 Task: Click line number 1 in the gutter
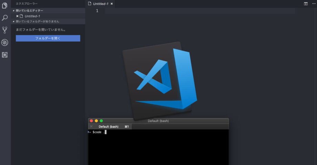(x=97, y=11)
